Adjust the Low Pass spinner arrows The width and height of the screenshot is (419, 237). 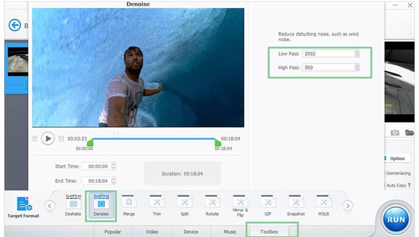pyautogui.click(x=357, y=54)
